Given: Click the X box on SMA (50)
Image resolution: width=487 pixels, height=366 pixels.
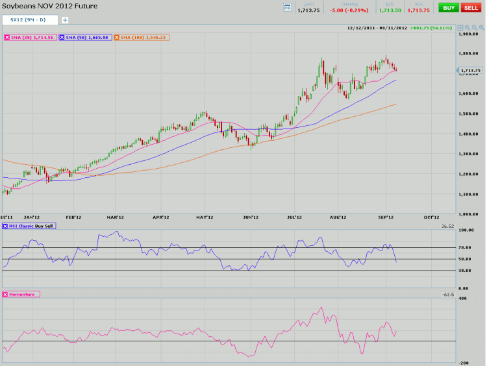Looking at the screenshot, I should [x=62, y=38].
